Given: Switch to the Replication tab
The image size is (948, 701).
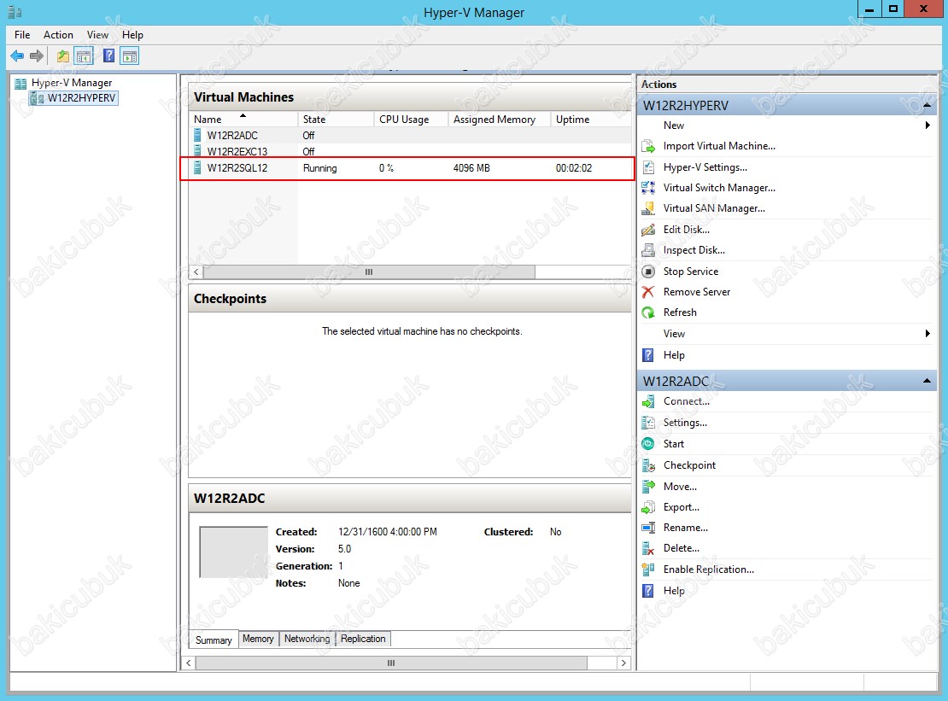Looking at the screenshot, I should [363, 639].
